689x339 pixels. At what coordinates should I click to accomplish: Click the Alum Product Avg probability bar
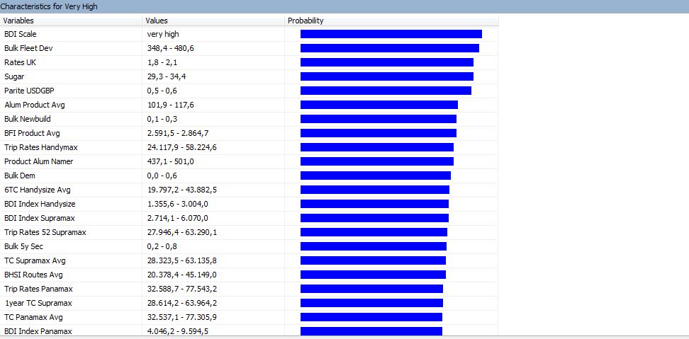coord(379,105)
